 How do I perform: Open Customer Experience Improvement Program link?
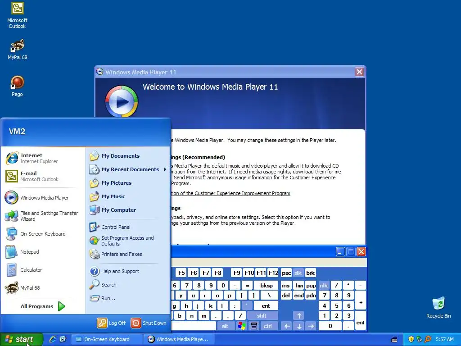(230, 193)
